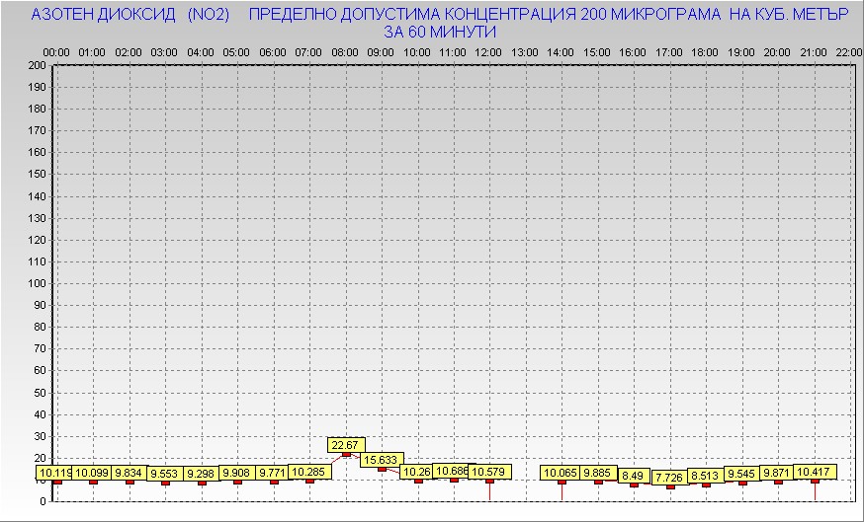Select the 13:00 time axis label
This screenshot has height=522, width=864.
click(x=525, y=51)
